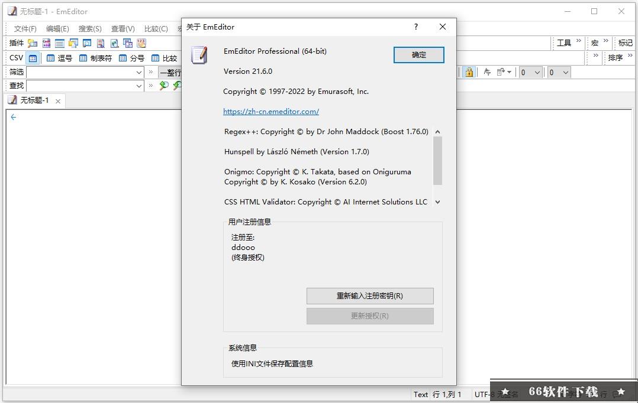Select the 制表符 tab-separated mode
Viewport: 638px width, 403px height.
pos(96,58)
